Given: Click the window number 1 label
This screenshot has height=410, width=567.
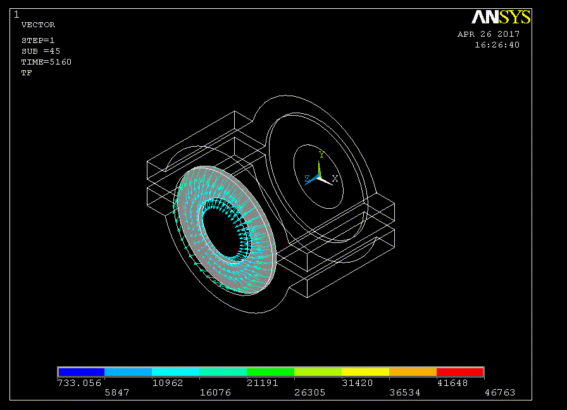Looking at the screenshot, I should click(x=16, y=15).
